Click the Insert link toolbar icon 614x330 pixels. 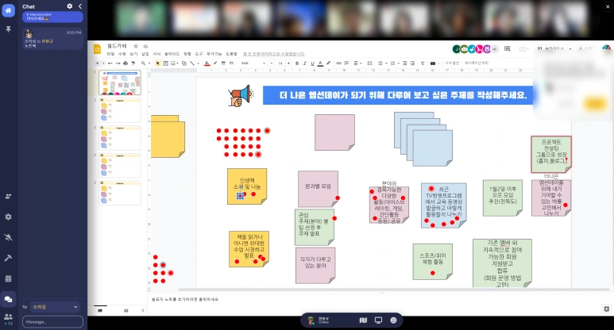point(338,63)
